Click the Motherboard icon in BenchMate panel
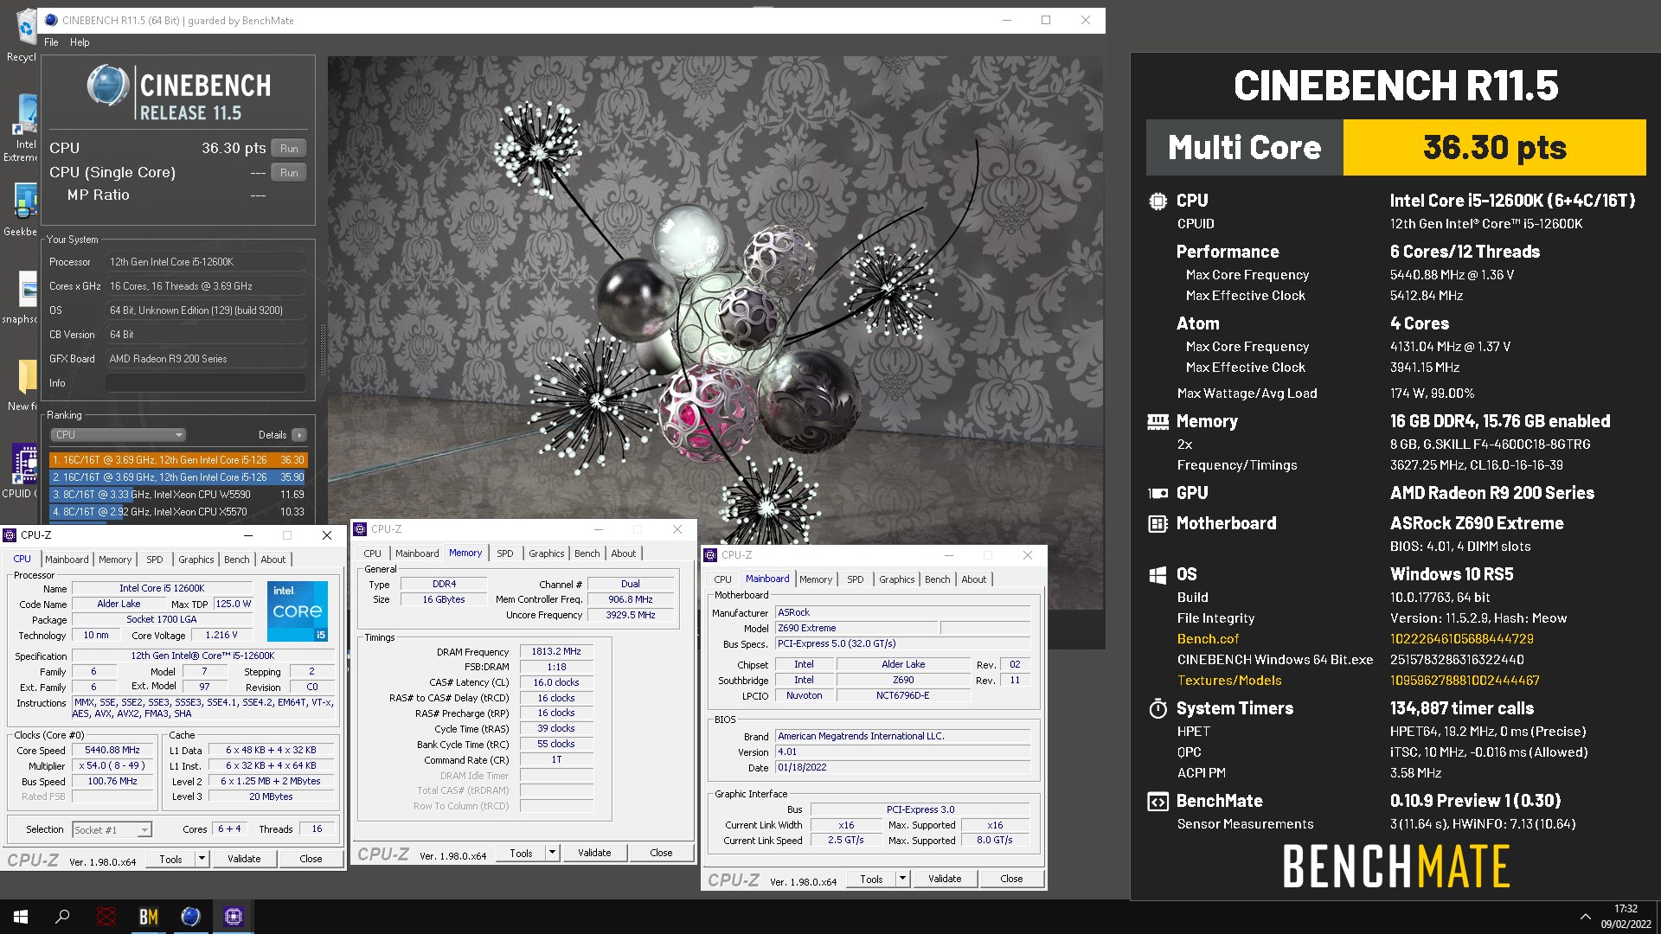 tap(1158, 523)
